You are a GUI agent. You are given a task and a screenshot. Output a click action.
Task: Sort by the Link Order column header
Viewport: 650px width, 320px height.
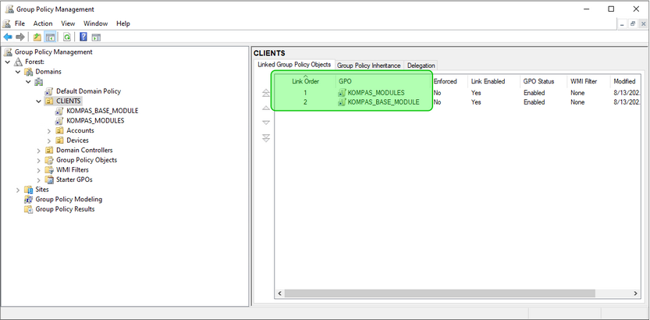(x=305, y=81)
